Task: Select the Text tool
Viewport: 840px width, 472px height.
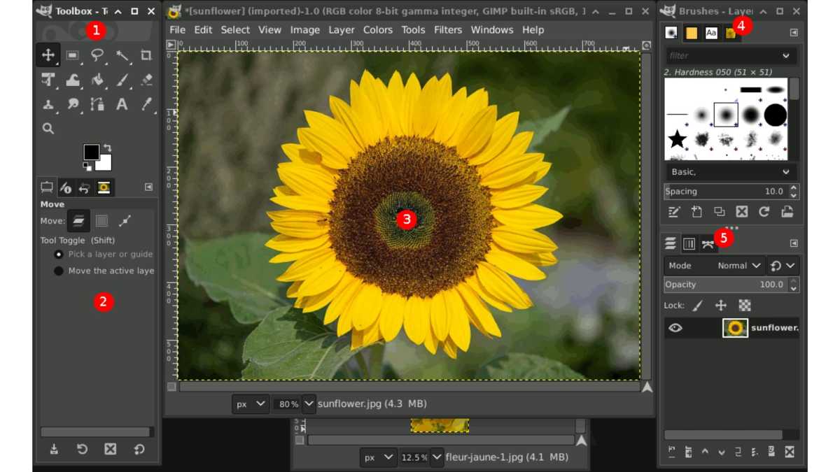Action: coord(122,104)
